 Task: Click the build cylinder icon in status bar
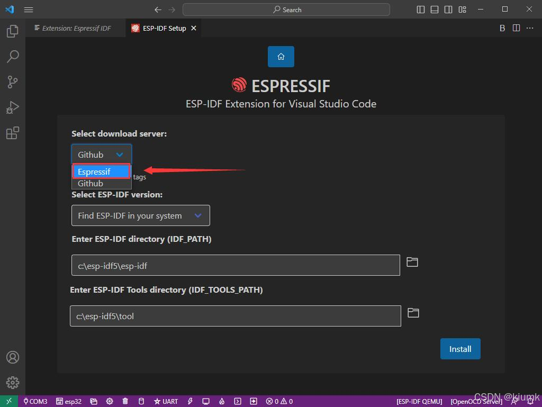point(141,401)
